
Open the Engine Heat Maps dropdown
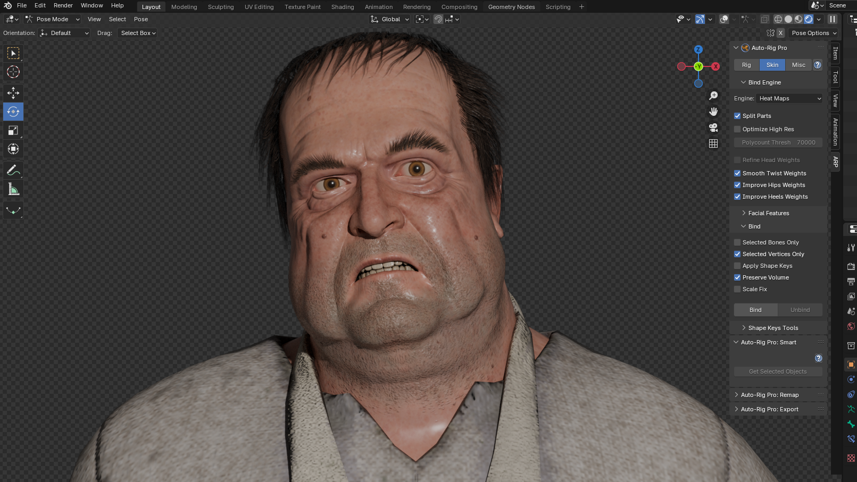pyautogui.click(x=789, y=98)
